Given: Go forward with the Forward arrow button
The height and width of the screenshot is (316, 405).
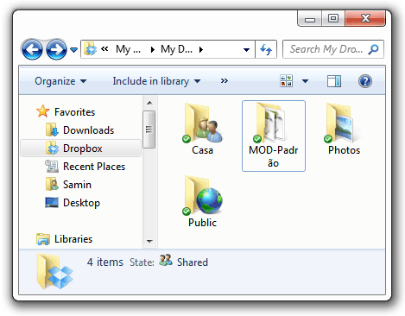Looking at the screenshot, I should tap(56, 49).
